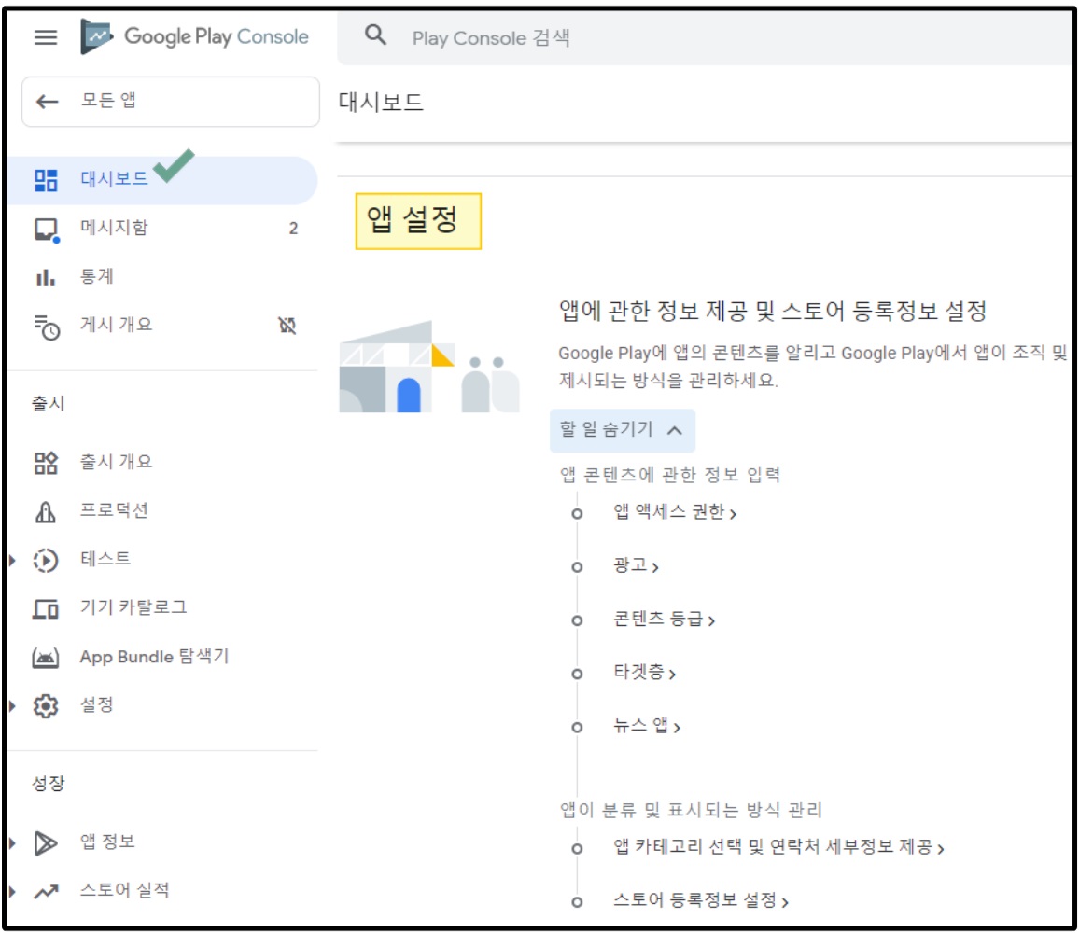This screenshot has height=933, width=1079.
Task: Click the 콘텐츠 등급 step circle
Action: click(578, 621)
